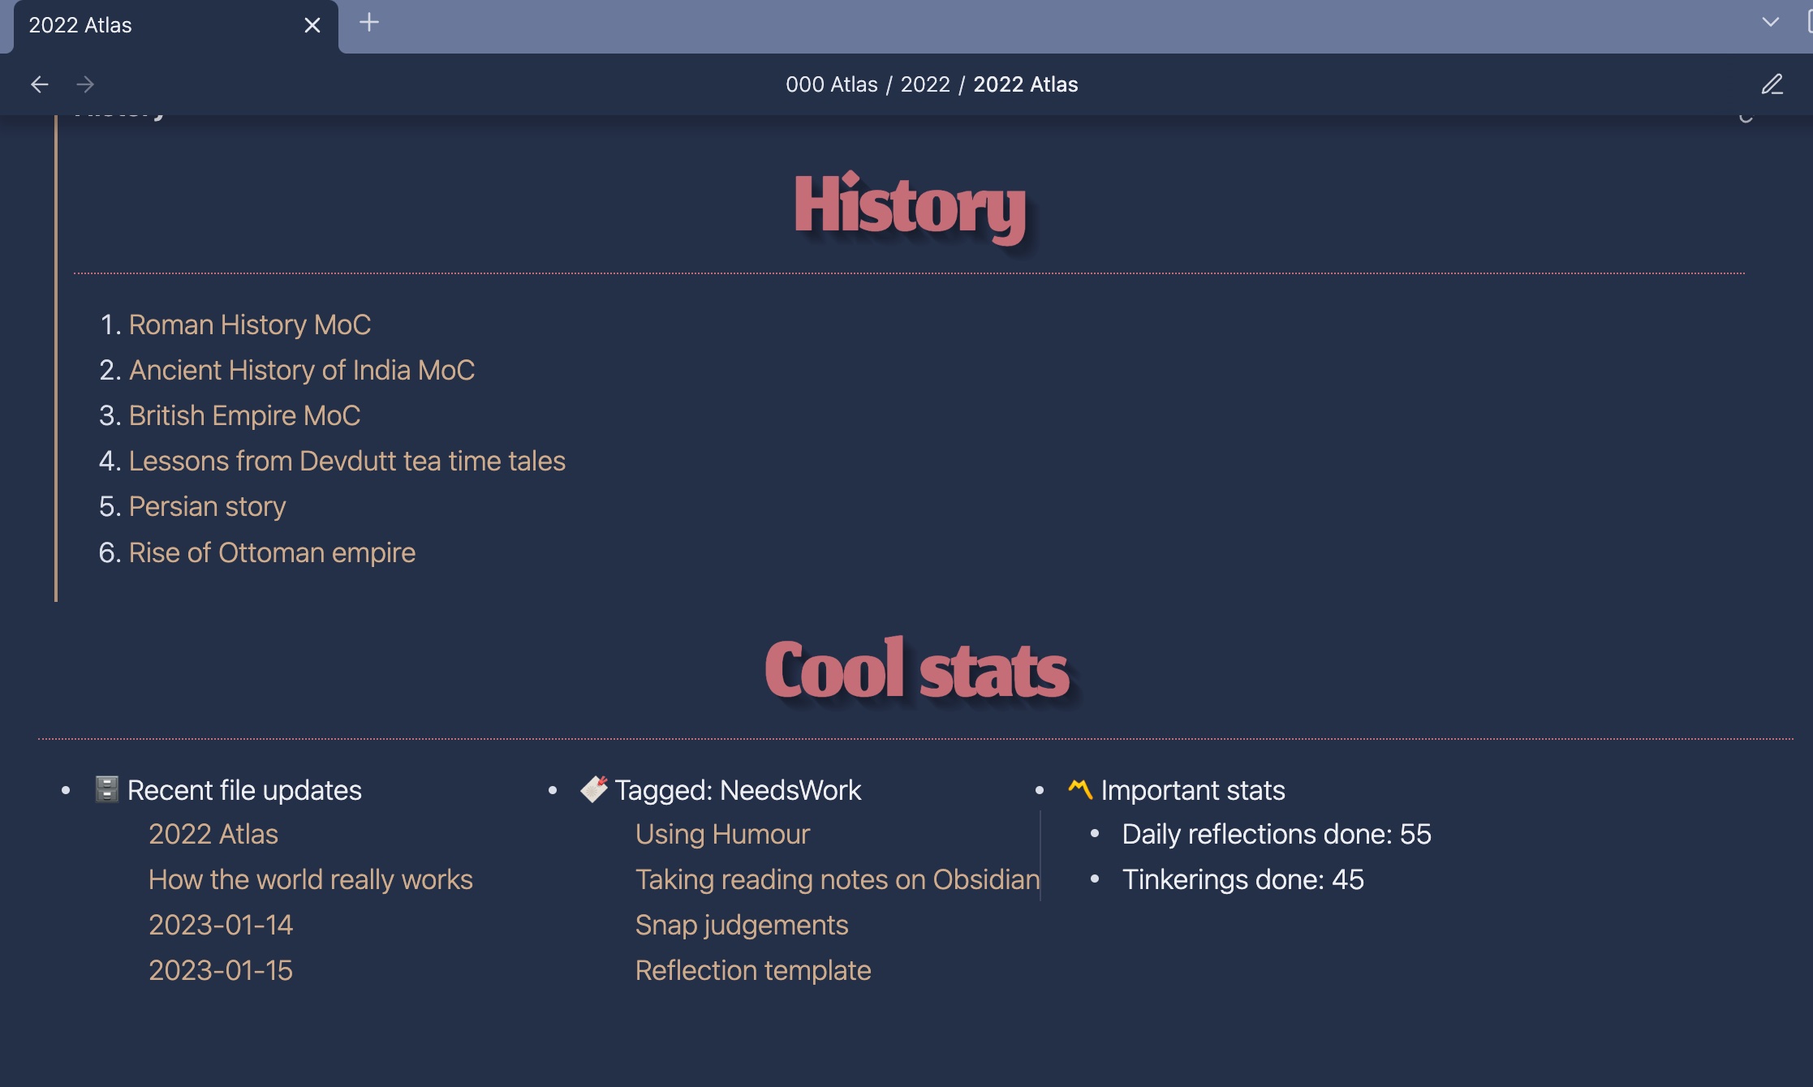1813x1087 pixels.
Task: Open Ancient History of India MoC
Action: pyautogui.click(x=302, y=370)
